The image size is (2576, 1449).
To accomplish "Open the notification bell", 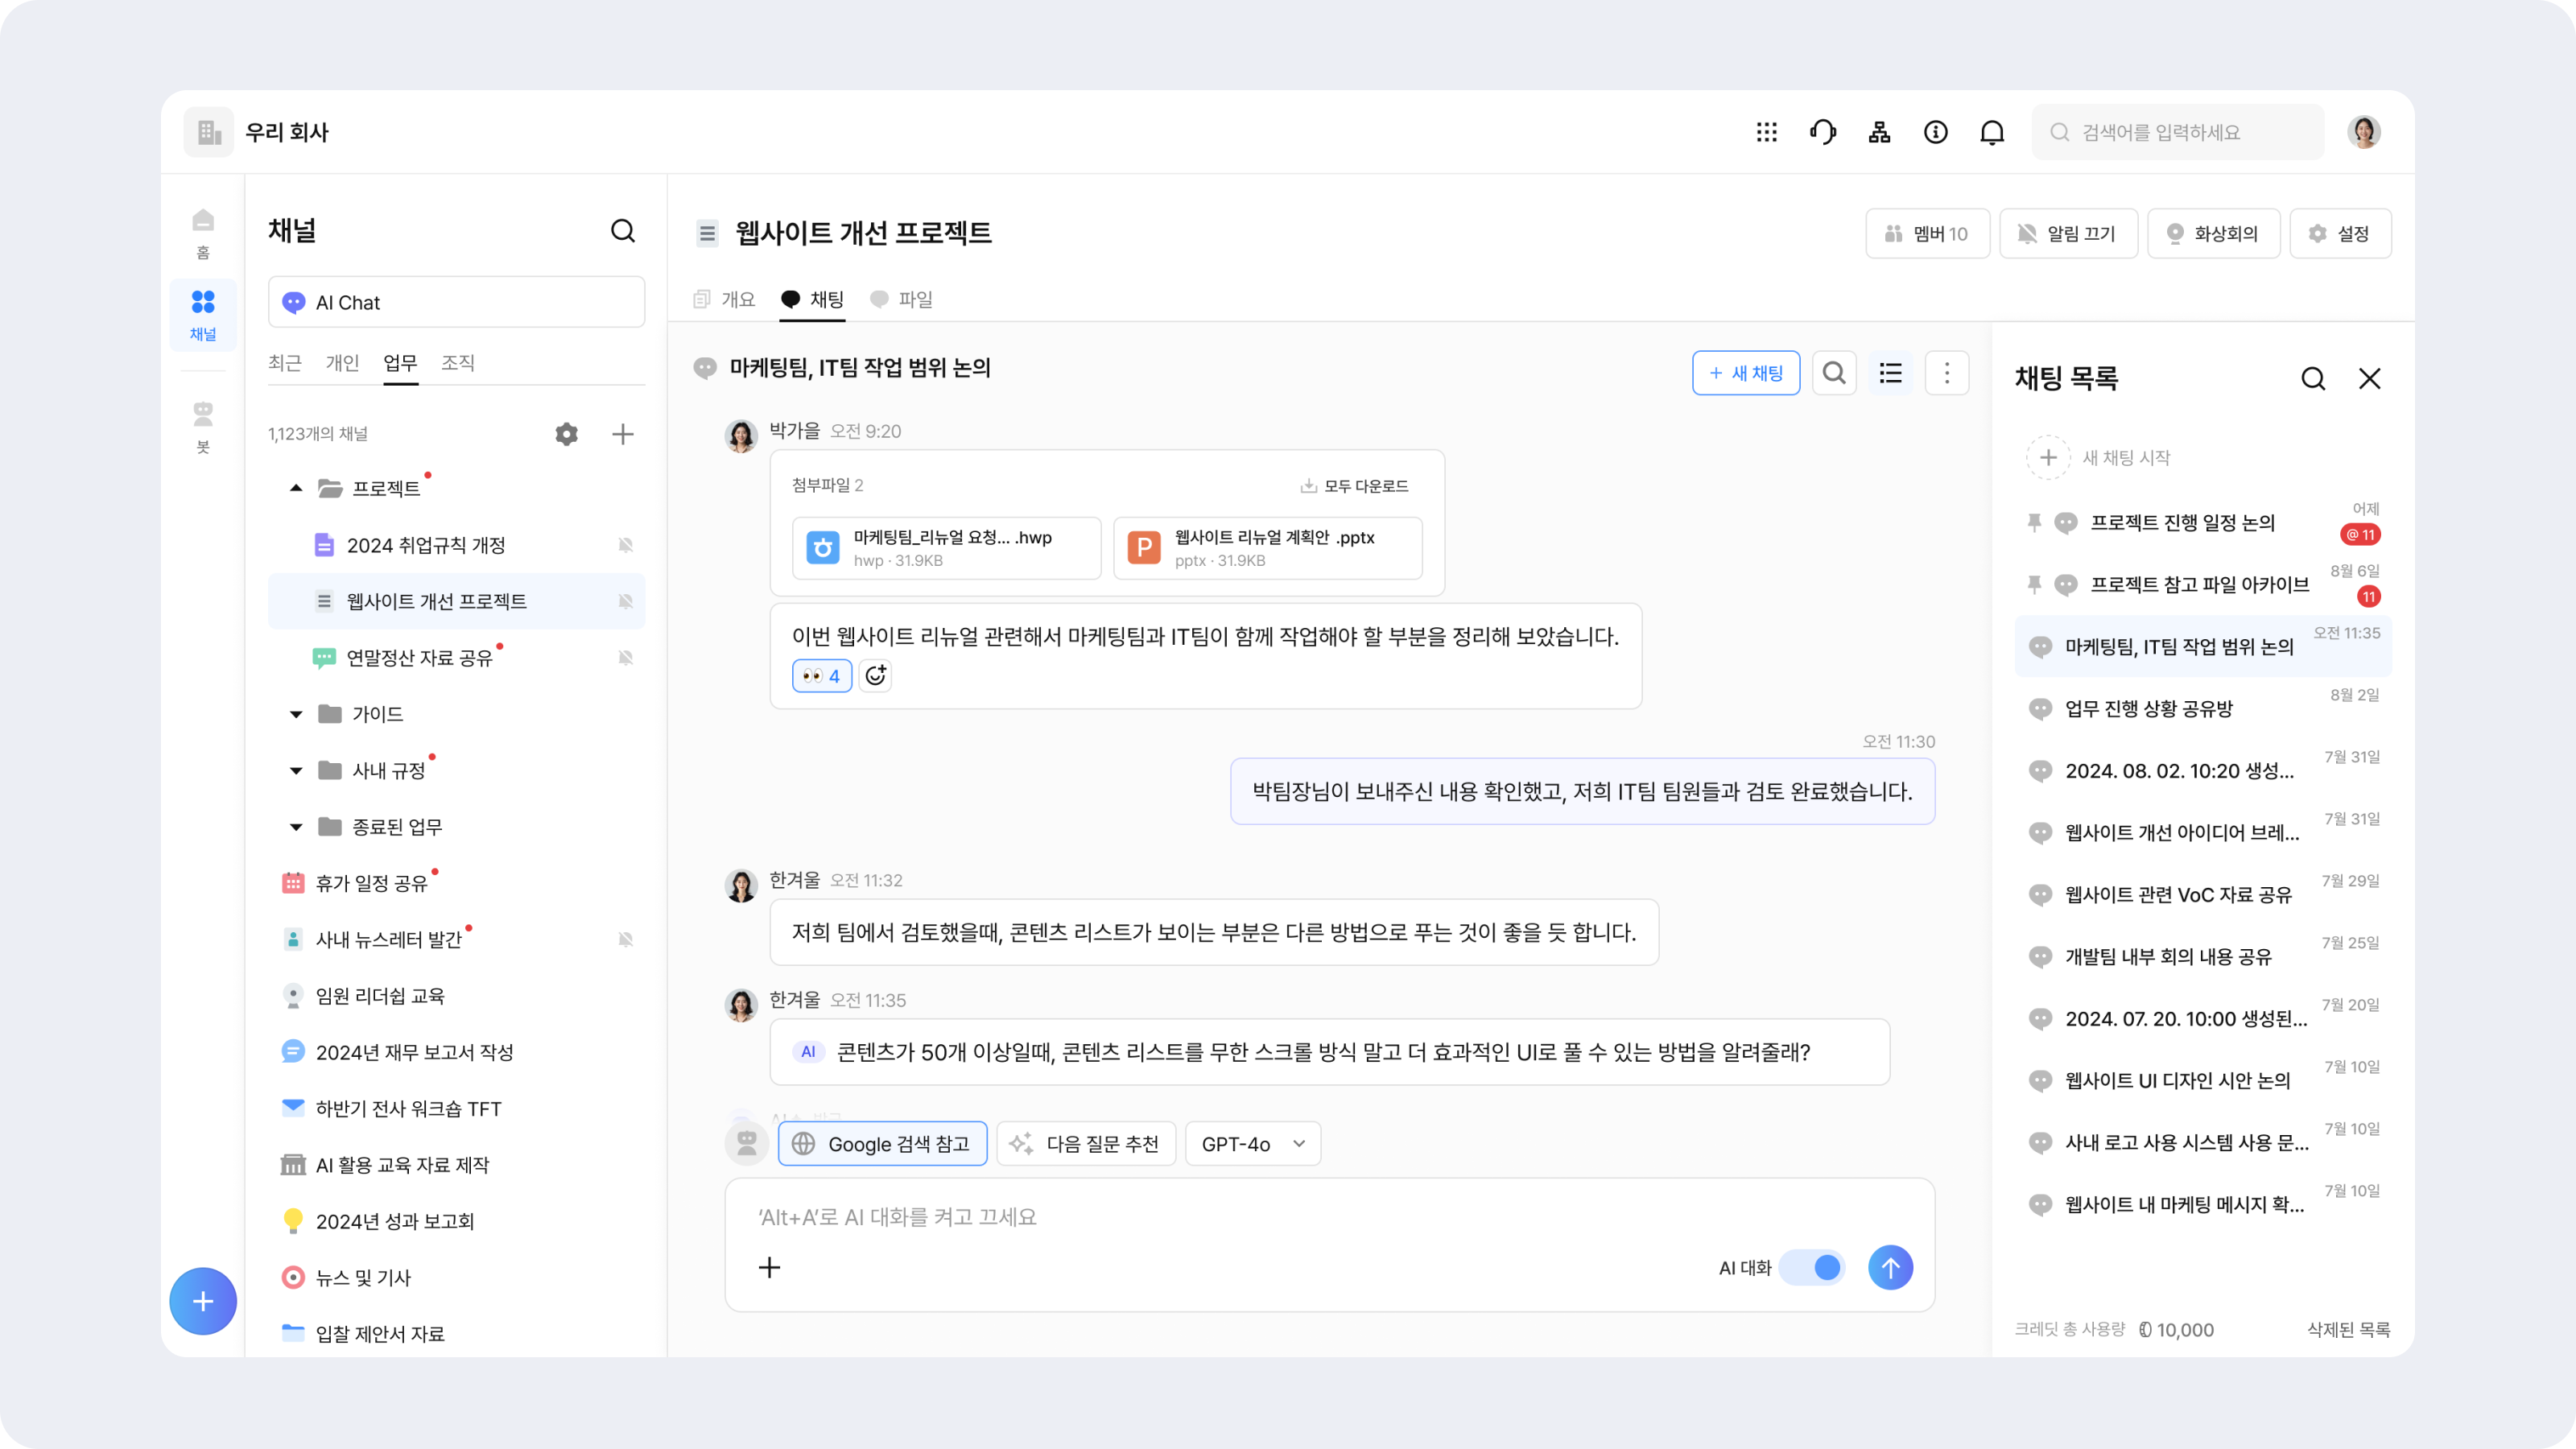I will point(1992,132).
